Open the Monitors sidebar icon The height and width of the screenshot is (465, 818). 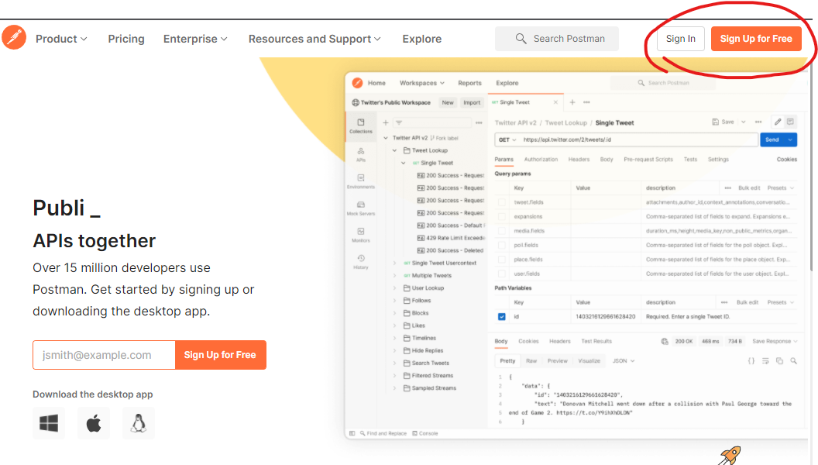pyautogui.click(x=360, y=235)
